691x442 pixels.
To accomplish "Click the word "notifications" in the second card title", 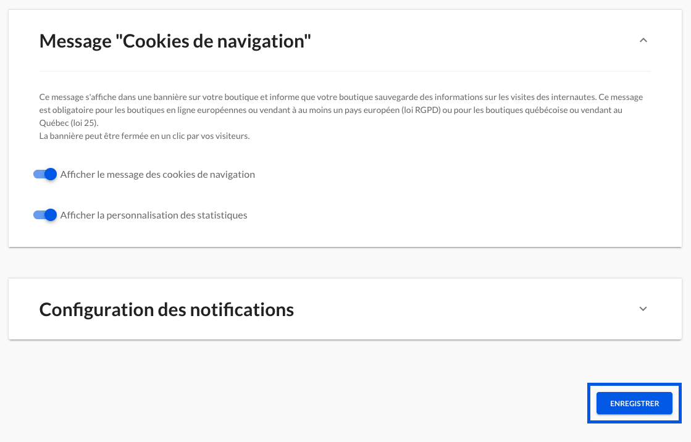I will click(x=242, y=309).
